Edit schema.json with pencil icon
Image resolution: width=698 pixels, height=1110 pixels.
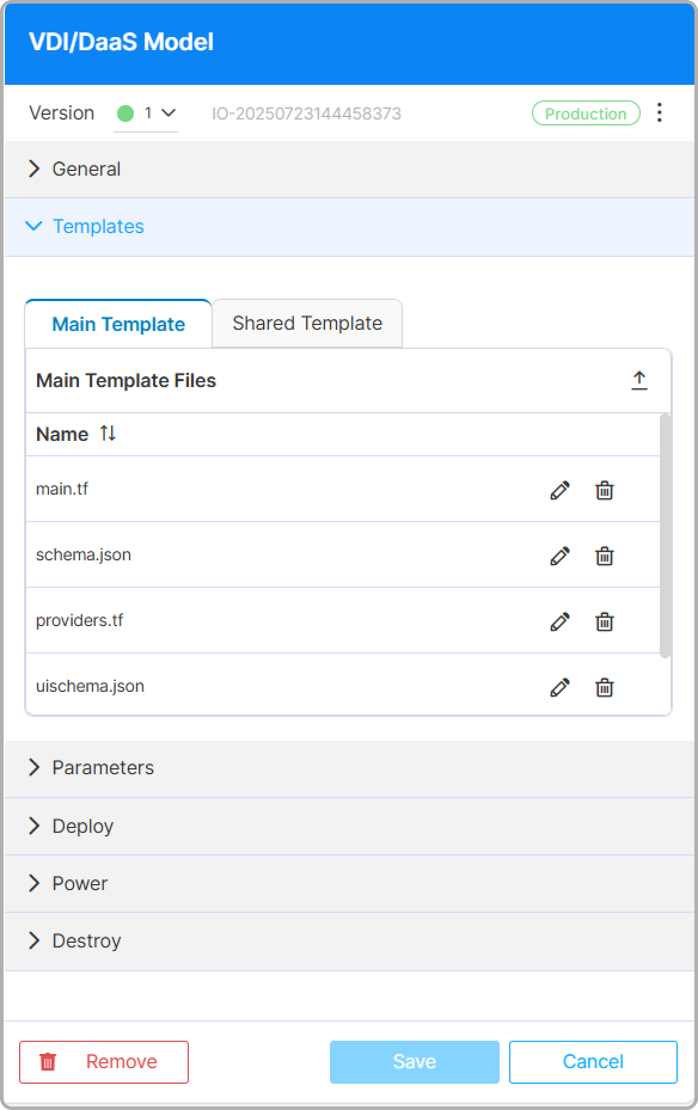point(559,556)
